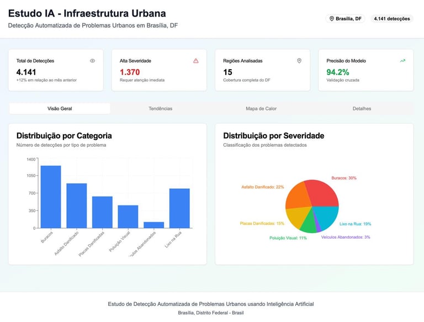
Task: Go to the Detalhes tab
Action: pos(362,108)
